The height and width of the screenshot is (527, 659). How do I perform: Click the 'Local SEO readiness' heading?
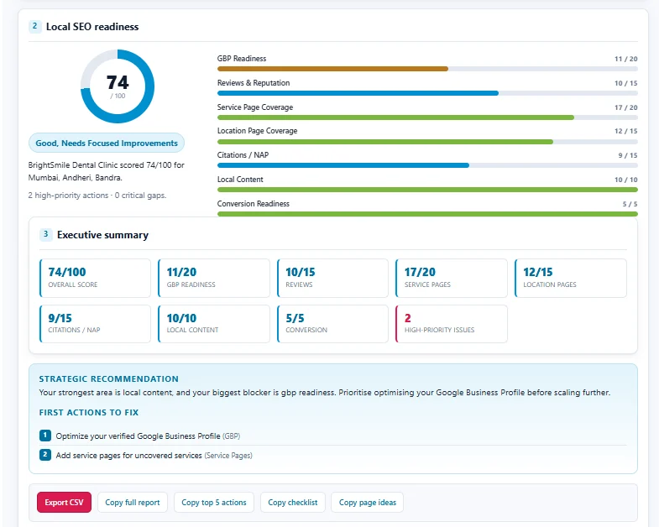92,27
